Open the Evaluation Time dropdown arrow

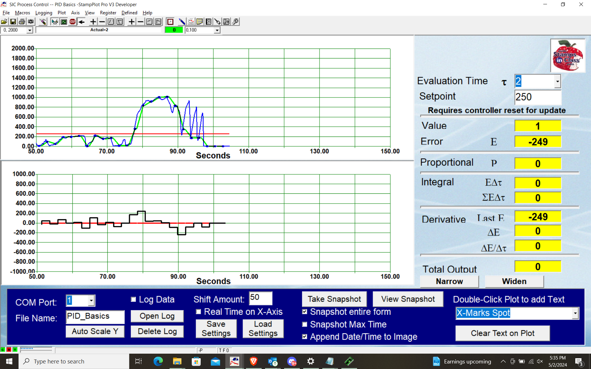557,81
